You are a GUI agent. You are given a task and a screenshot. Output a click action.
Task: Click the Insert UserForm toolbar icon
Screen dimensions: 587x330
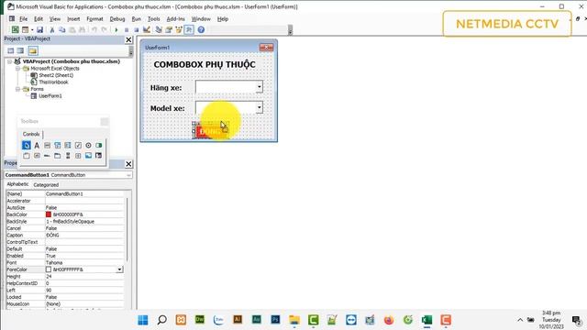(x=25, y=29)
